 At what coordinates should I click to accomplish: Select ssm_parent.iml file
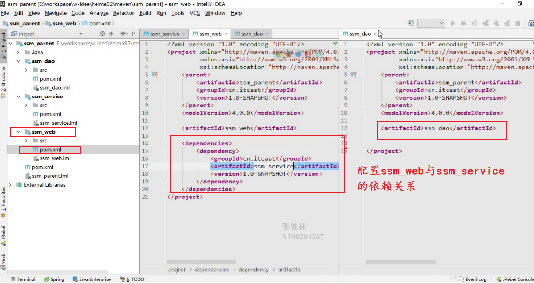[x=46, y=176]
